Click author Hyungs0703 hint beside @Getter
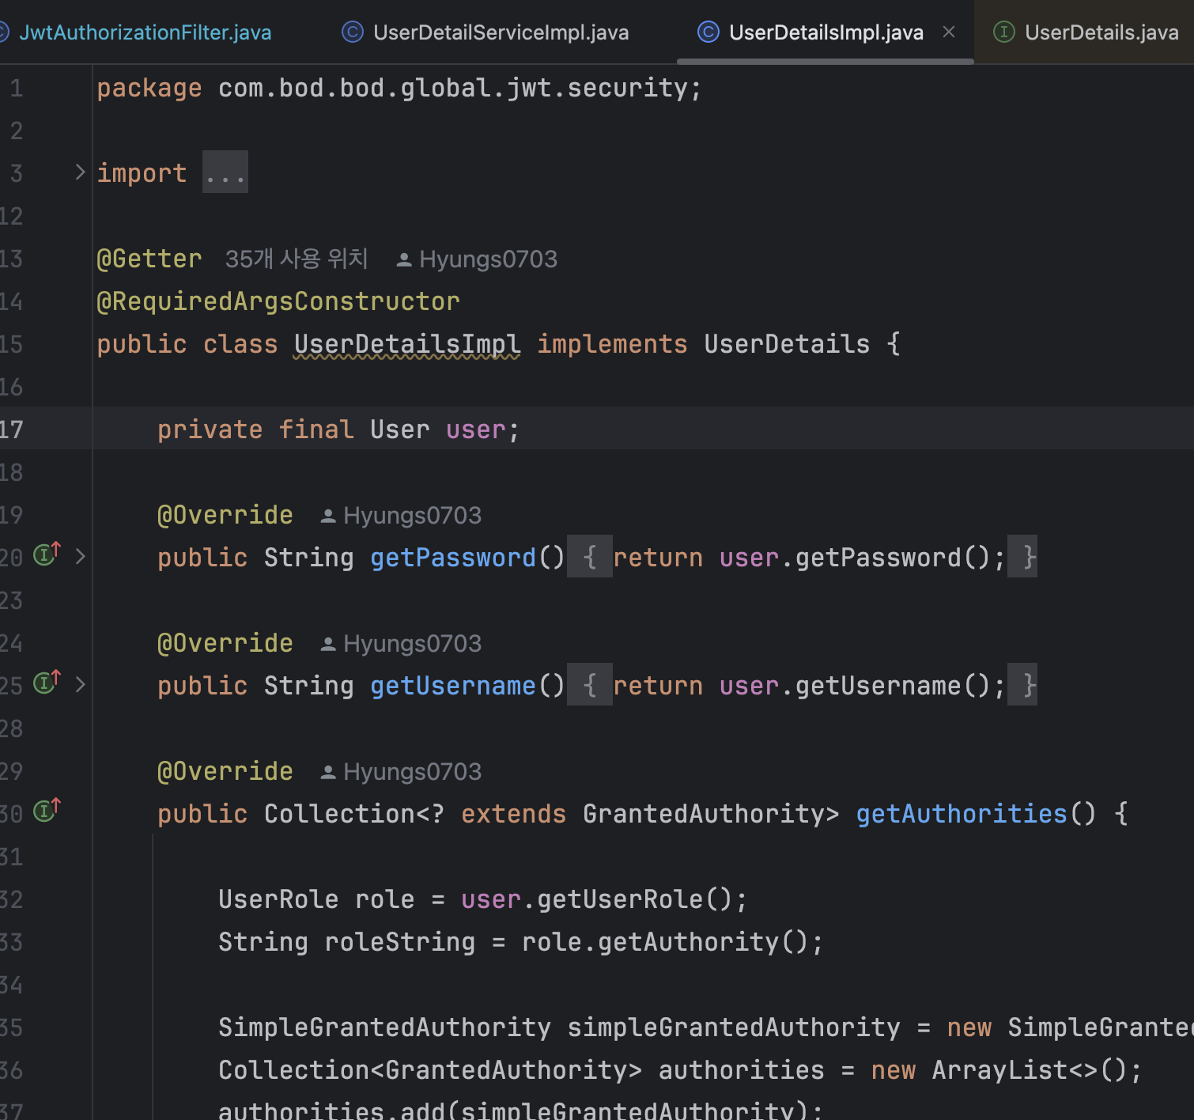 coord(488,259)
